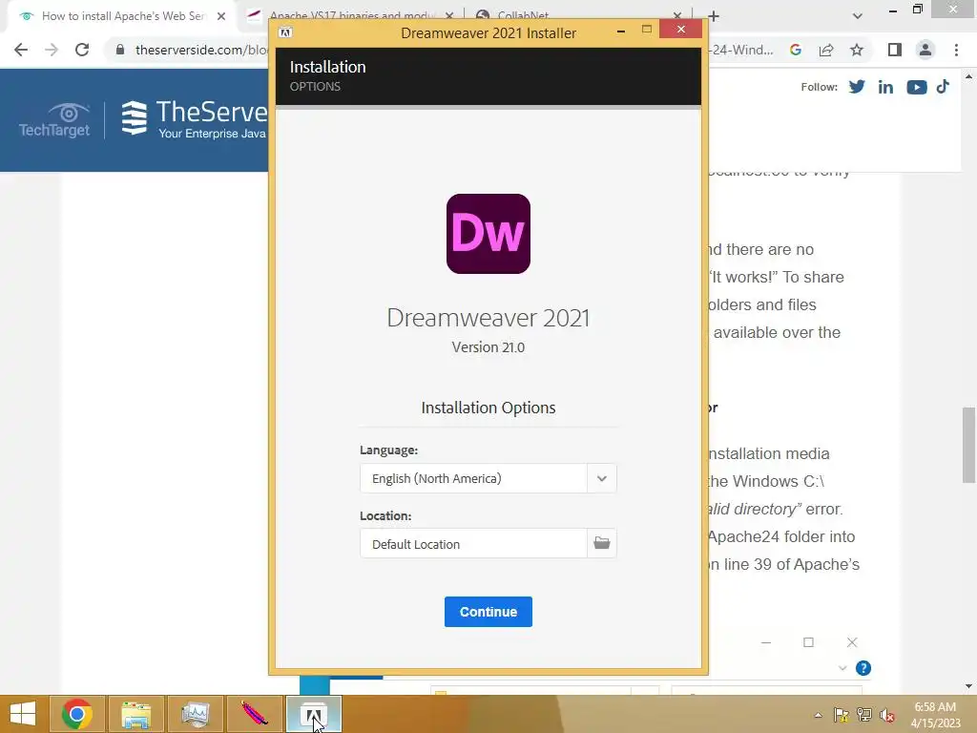Click the Google icon in address bar

(795, 50)
